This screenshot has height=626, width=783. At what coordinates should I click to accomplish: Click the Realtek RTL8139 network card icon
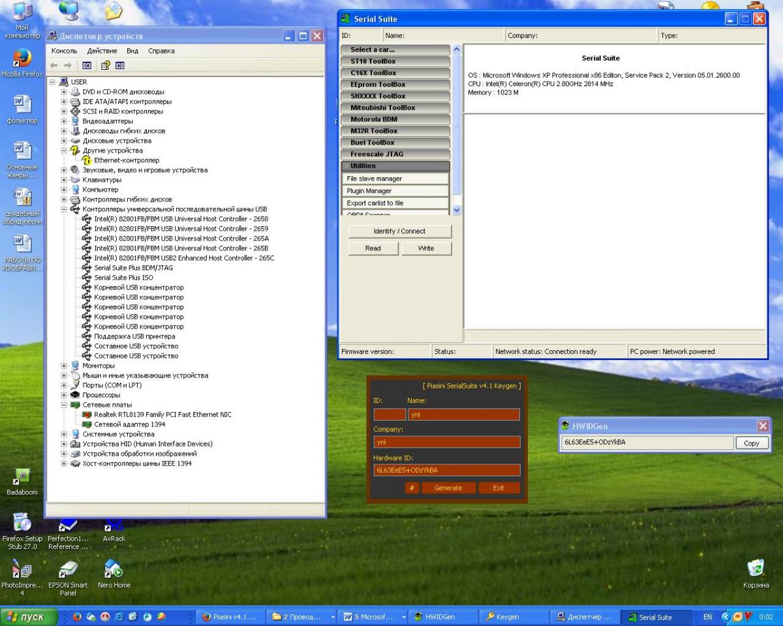(87, 415)
